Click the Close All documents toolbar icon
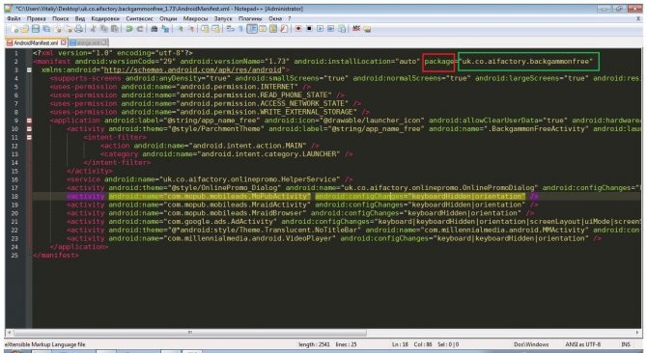 (x=69, y=29)
